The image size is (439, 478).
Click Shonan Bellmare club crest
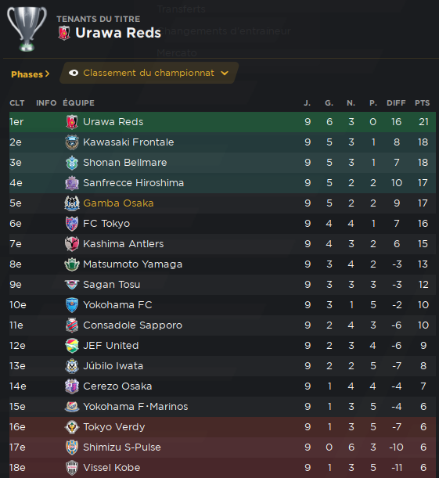click(72, 163)
